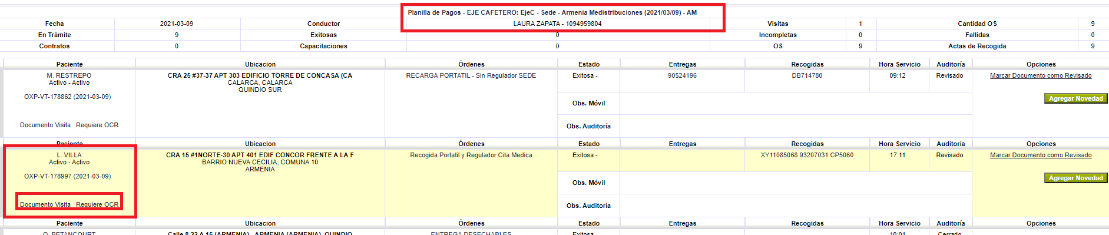
Task: Open Documento Visita link for L. VILLA
Action: (45, 204)
